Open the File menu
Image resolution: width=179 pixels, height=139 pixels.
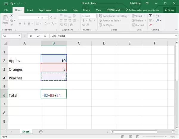pyautogui.click(x=6, y=10)
